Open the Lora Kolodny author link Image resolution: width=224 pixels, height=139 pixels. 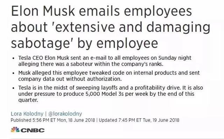27,114
